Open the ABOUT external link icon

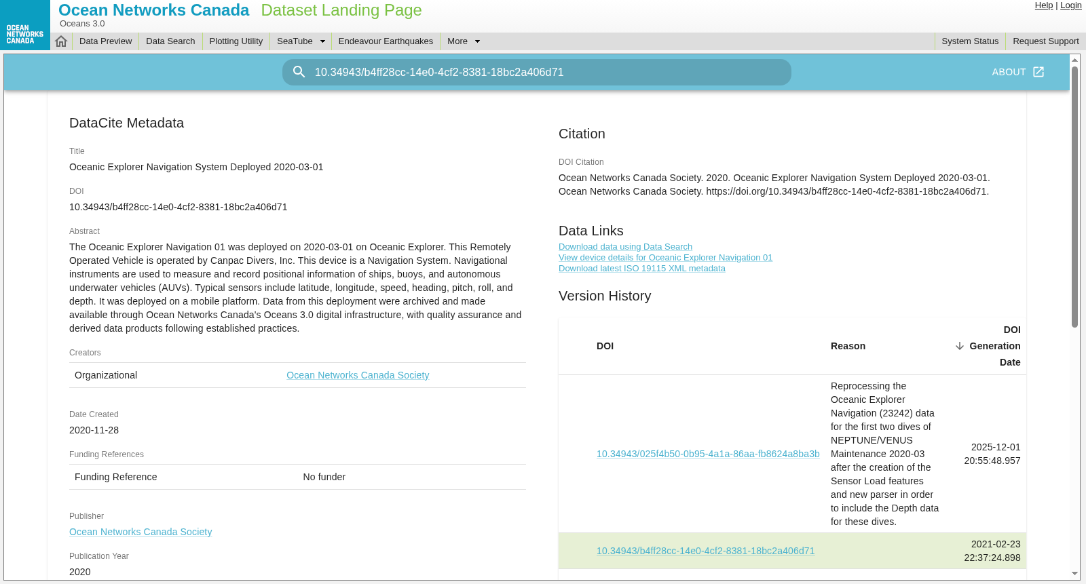[x=1038, y=72]
